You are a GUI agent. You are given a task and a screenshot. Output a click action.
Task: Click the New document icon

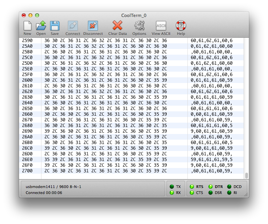click(27, 26)
